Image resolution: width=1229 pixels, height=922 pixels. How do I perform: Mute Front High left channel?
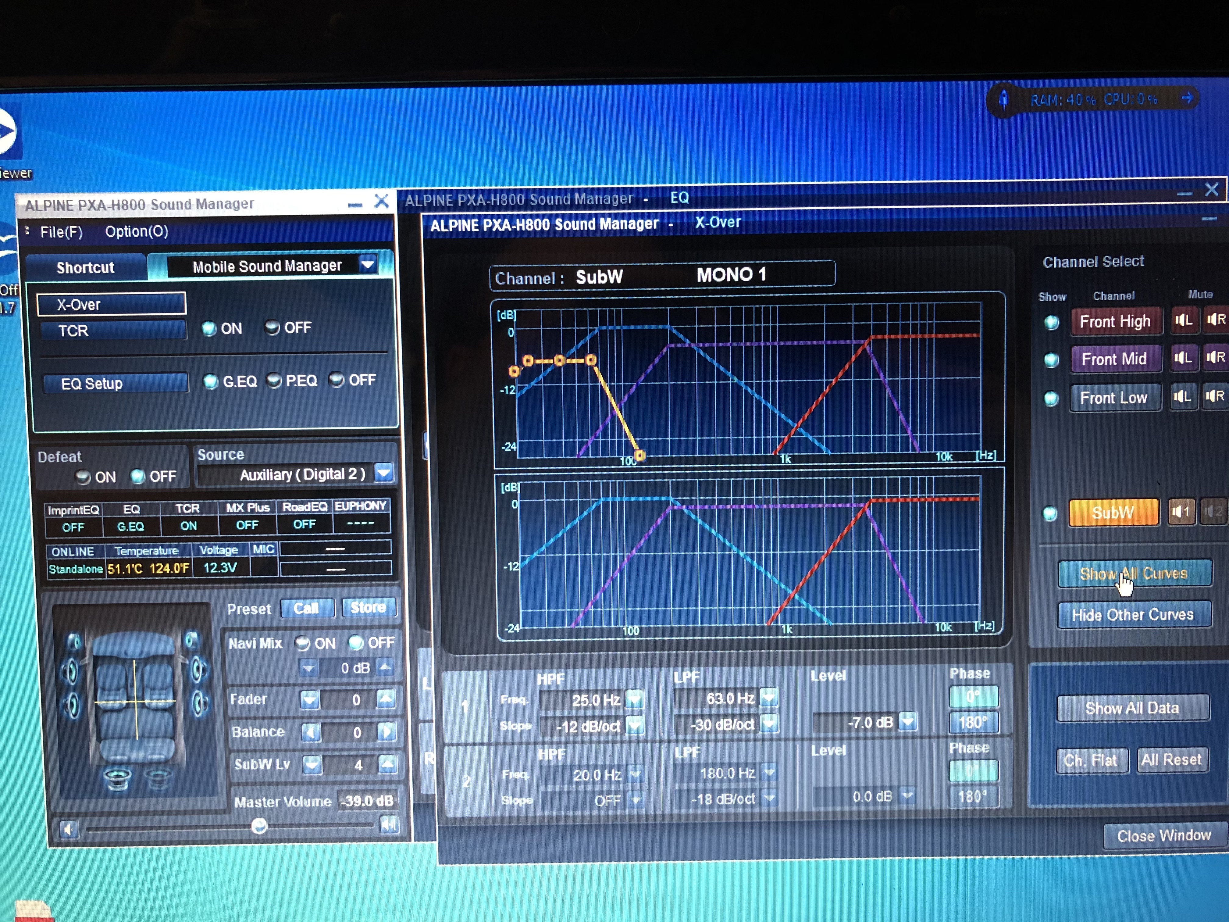pyautogui.click(x=1184, y=321)
